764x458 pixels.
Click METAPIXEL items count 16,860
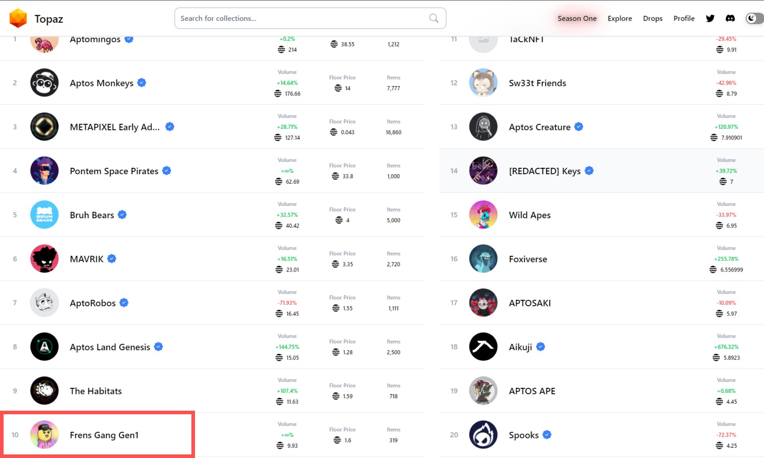click(394, 132)
